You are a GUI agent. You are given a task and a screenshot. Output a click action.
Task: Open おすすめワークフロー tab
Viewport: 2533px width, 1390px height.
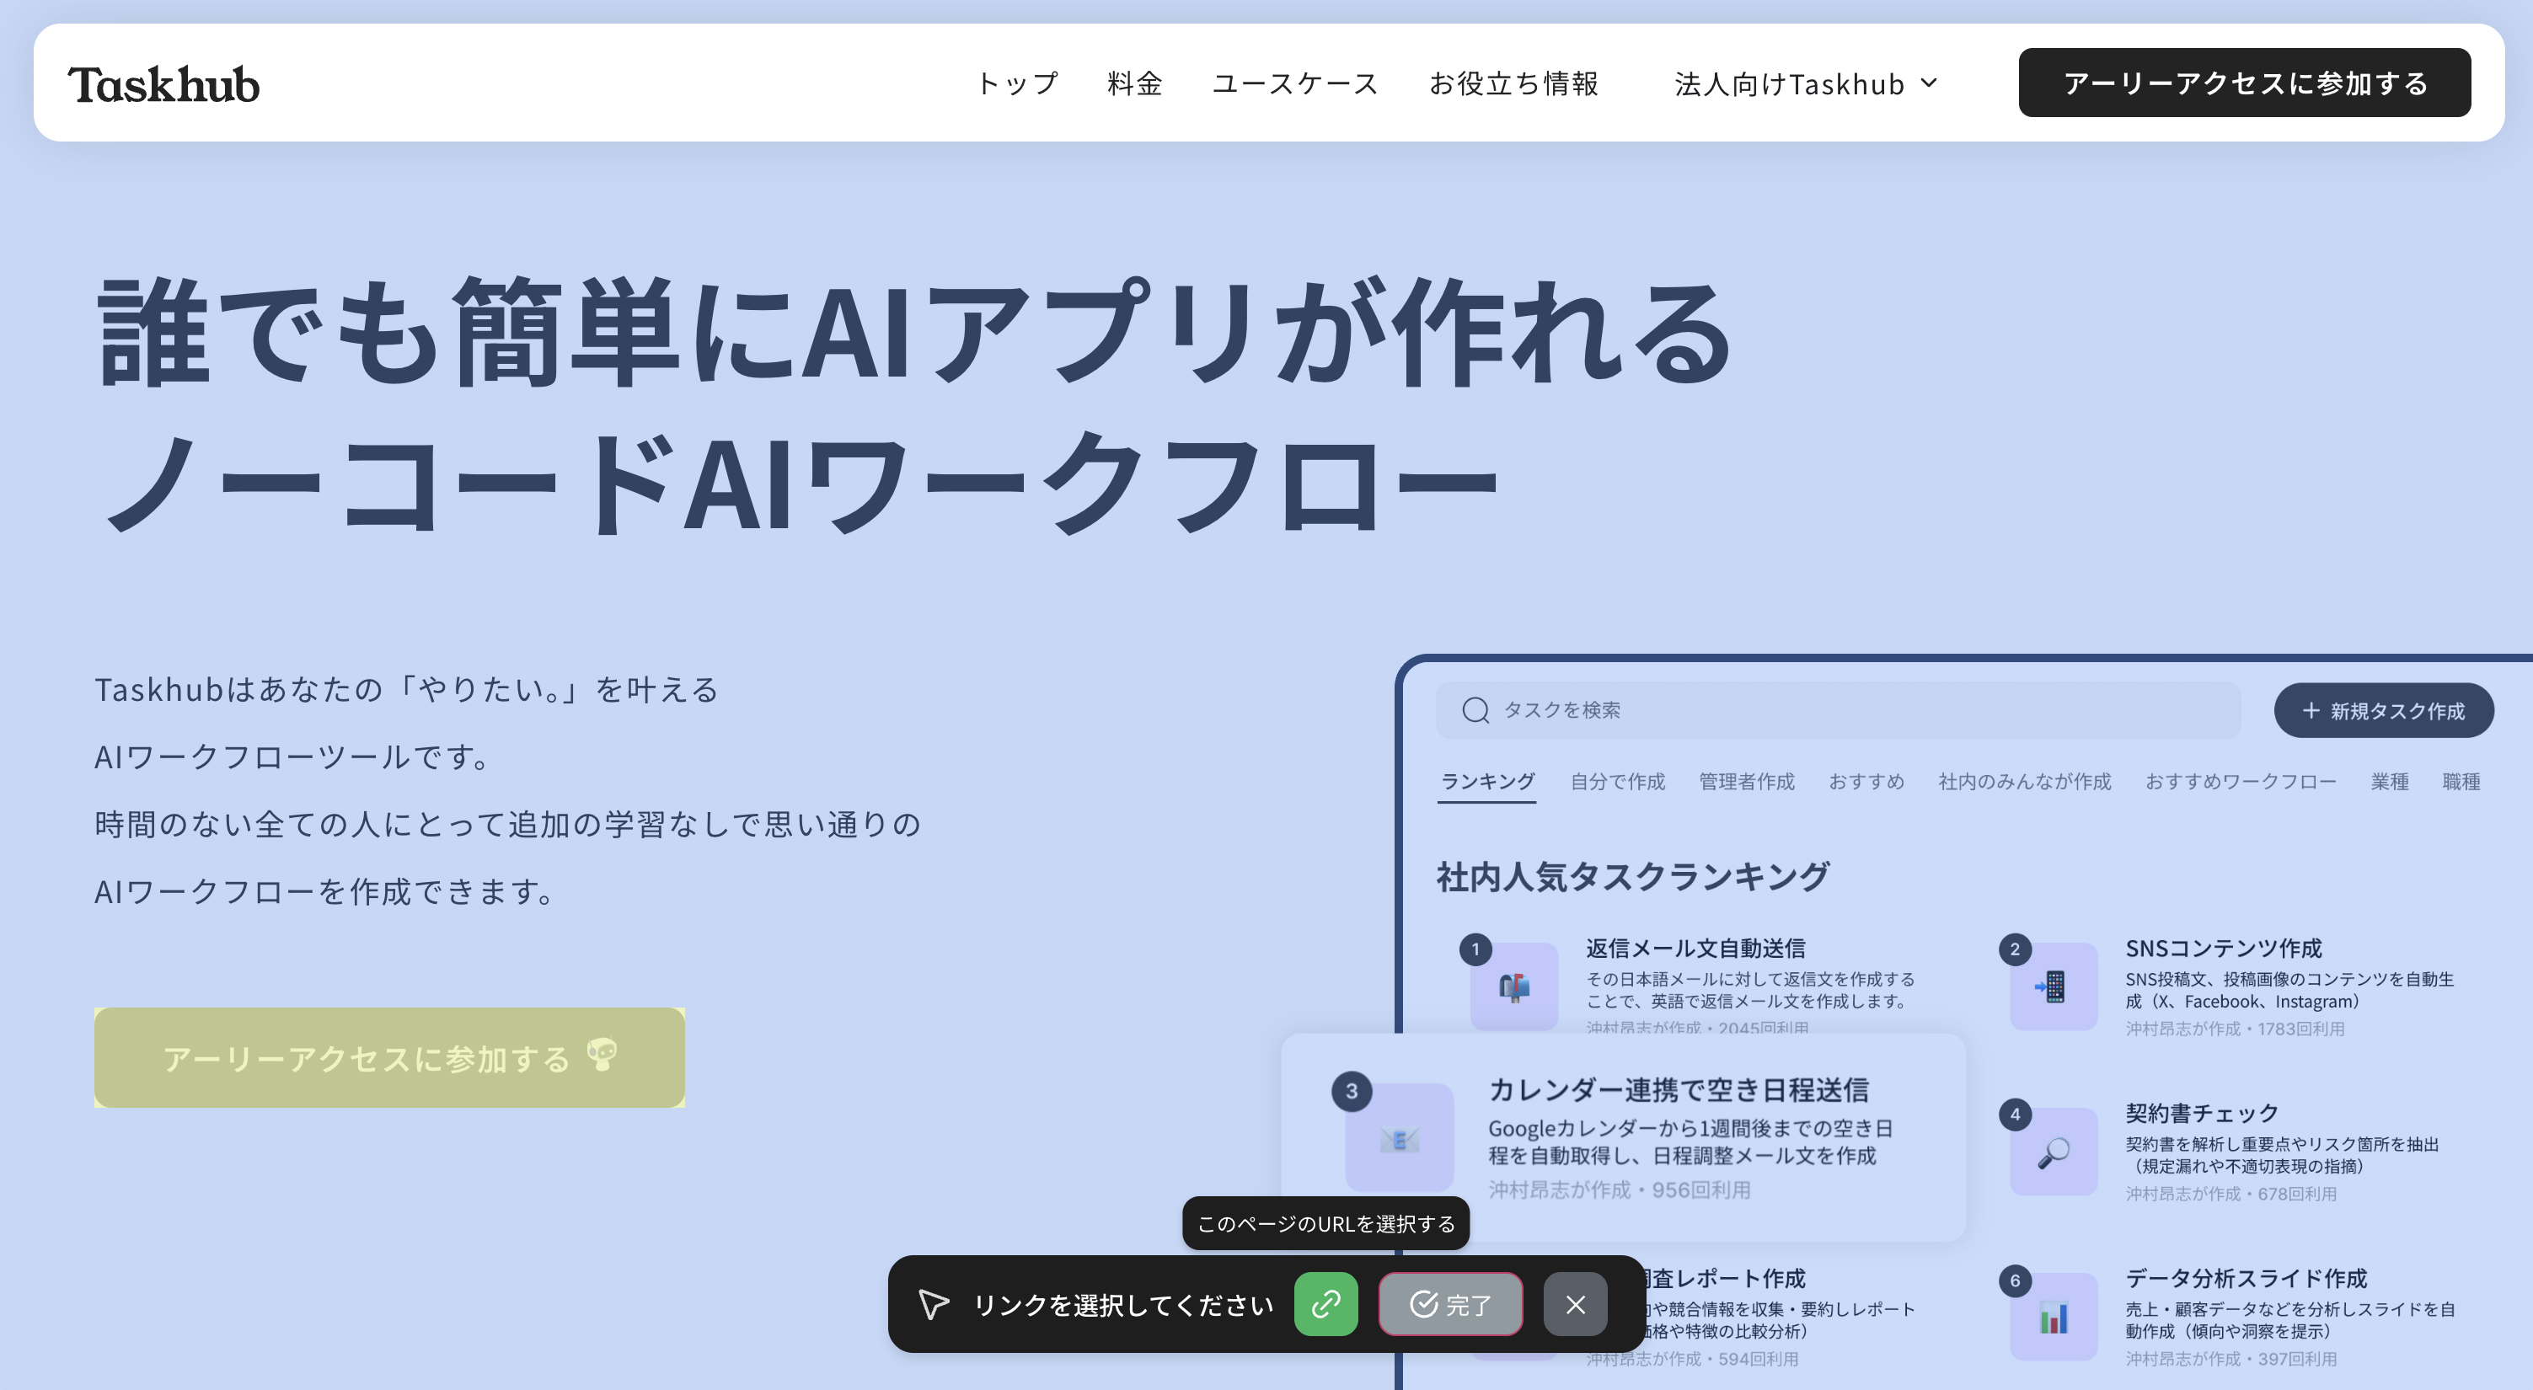2240,782
